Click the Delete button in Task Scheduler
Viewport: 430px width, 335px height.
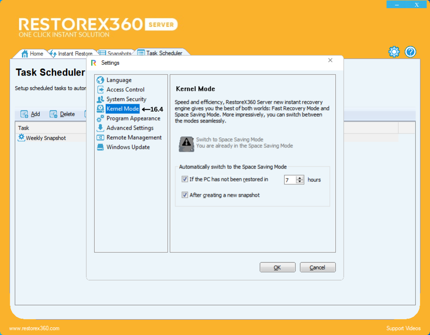[x=62, y=114]
